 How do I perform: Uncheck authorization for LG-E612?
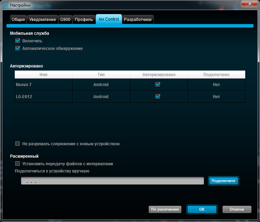coord(158,96)
